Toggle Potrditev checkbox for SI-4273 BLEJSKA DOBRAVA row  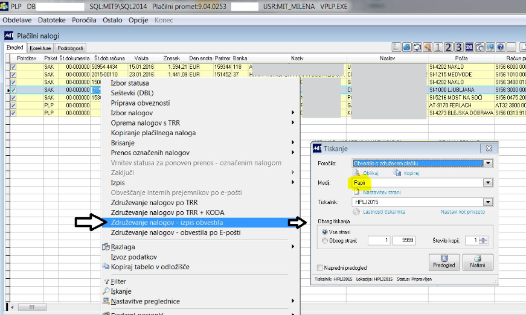(x=13, y=113)
